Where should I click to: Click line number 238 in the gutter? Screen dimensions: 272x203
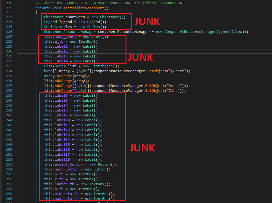pos(9,91)
